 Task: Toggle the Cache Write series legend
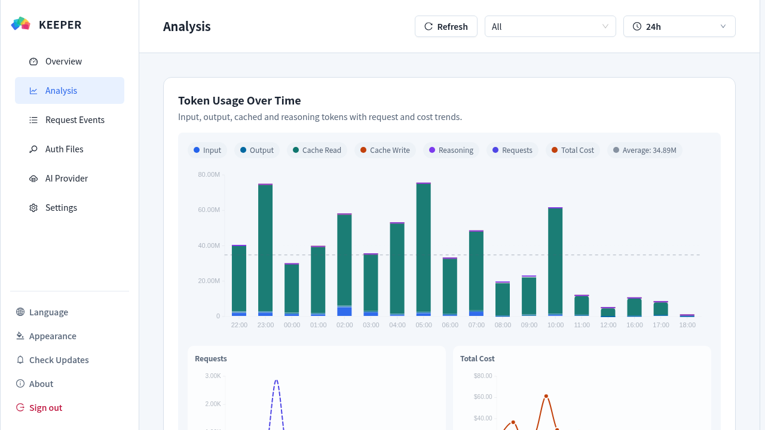(385, 150)
